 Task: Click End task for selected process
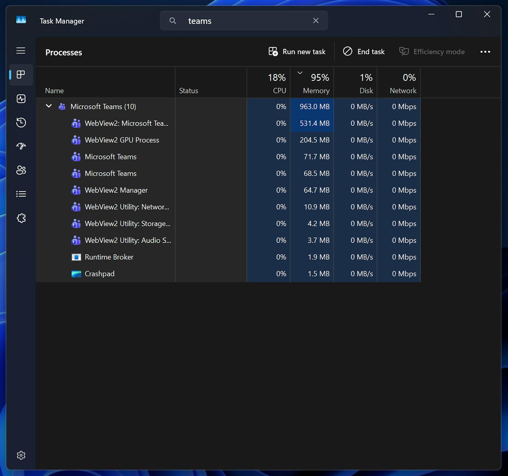(x=363, y=51)
